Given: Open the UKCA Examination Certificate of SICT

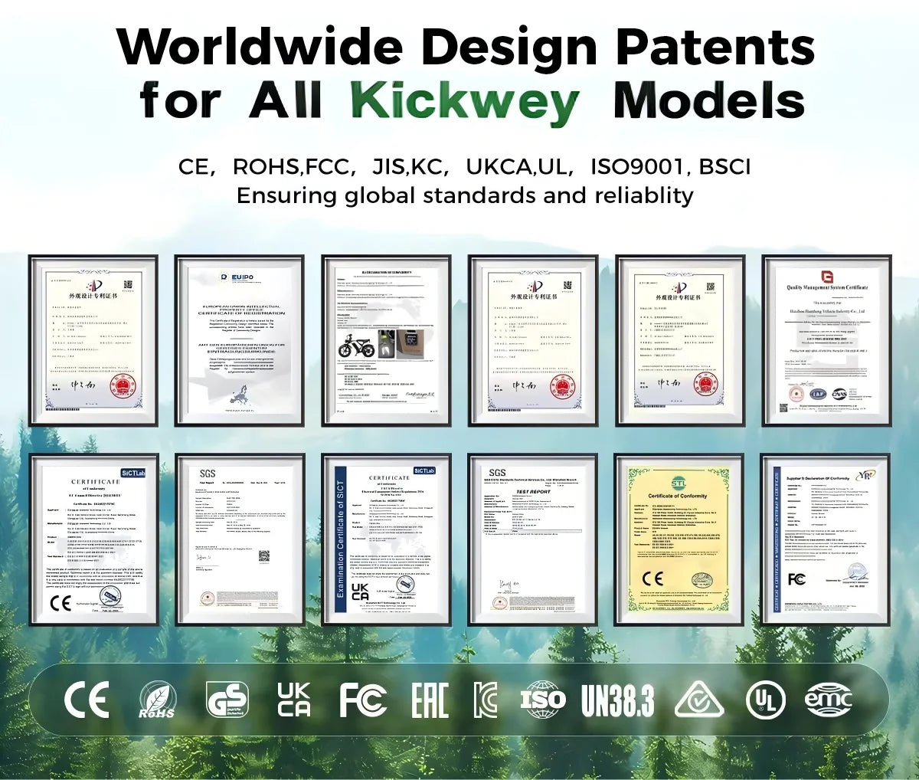Looking at the screenshot, I should (386, 539).
